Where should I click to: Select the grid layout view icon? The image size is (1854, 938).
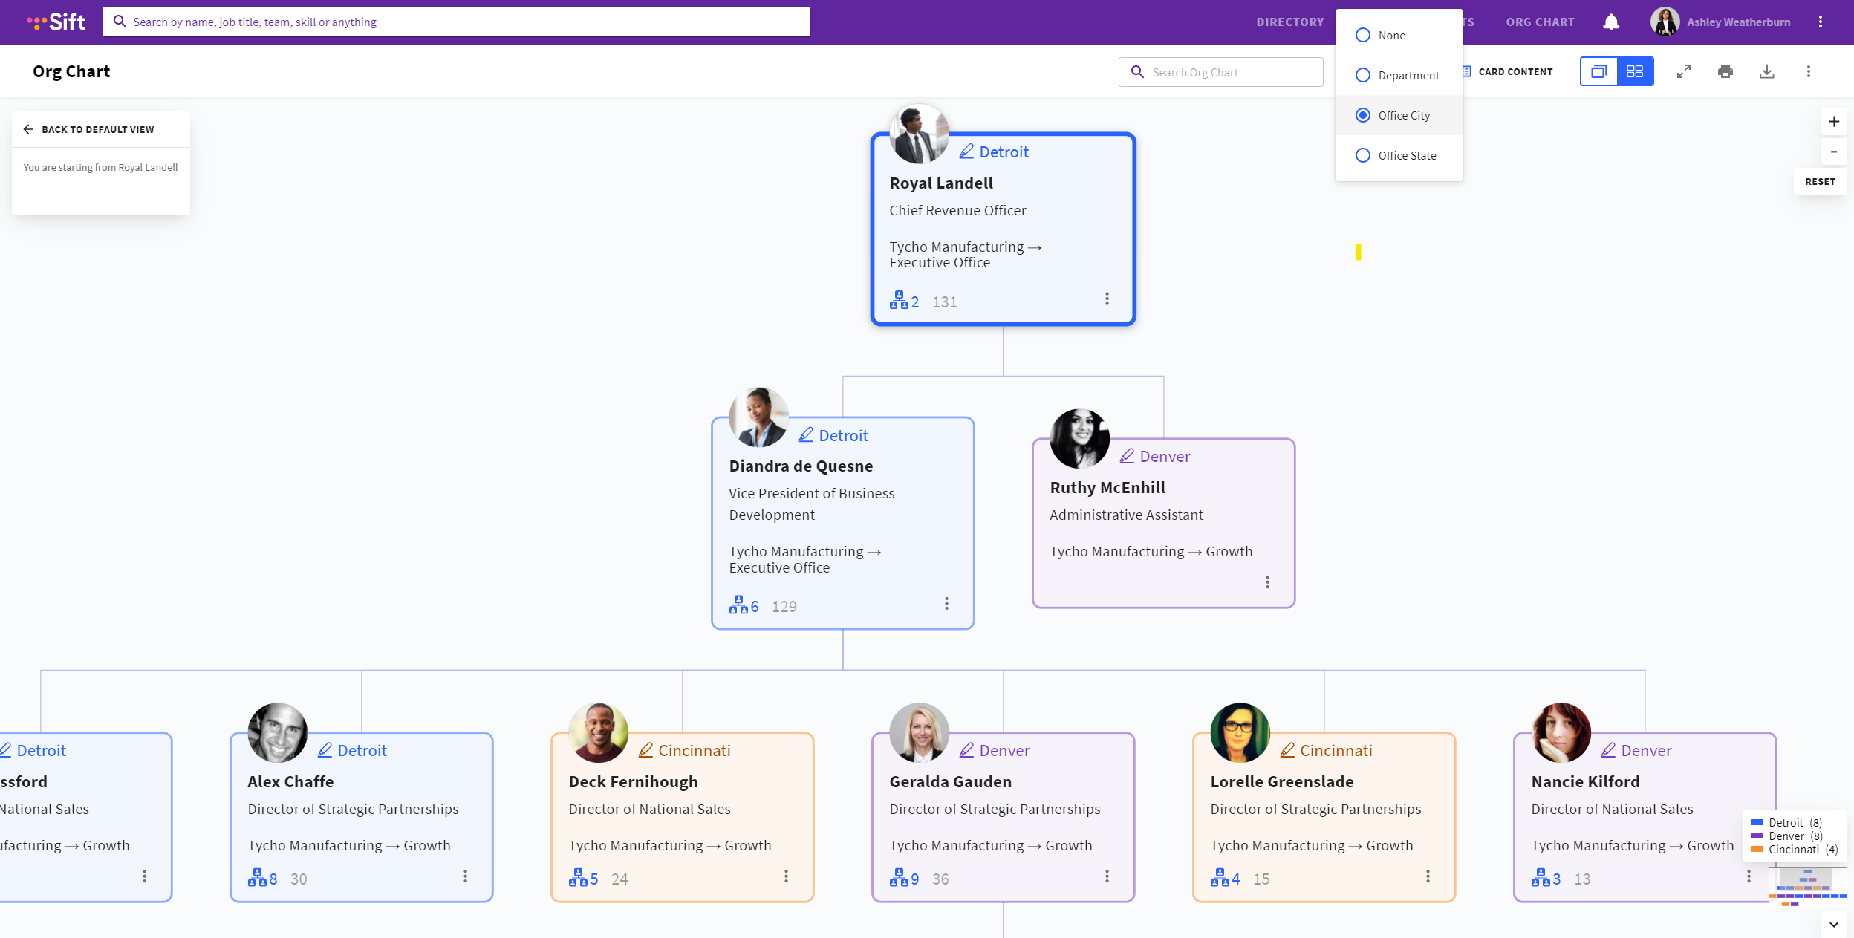1635,71
